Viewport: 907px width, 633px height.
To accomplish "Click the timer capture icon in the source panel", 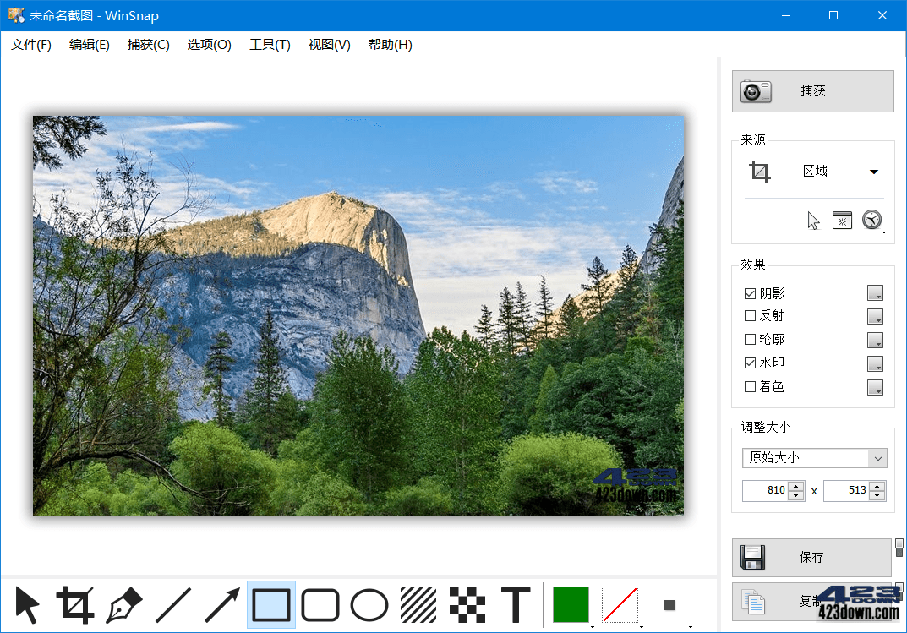I will point(871,219).
